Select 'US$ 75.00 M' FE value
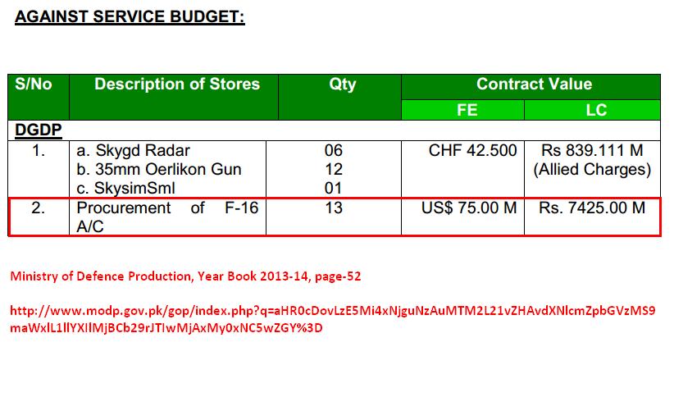Image resolution: width=674 pixels, height=420 pixels. (x=469, y=208)
